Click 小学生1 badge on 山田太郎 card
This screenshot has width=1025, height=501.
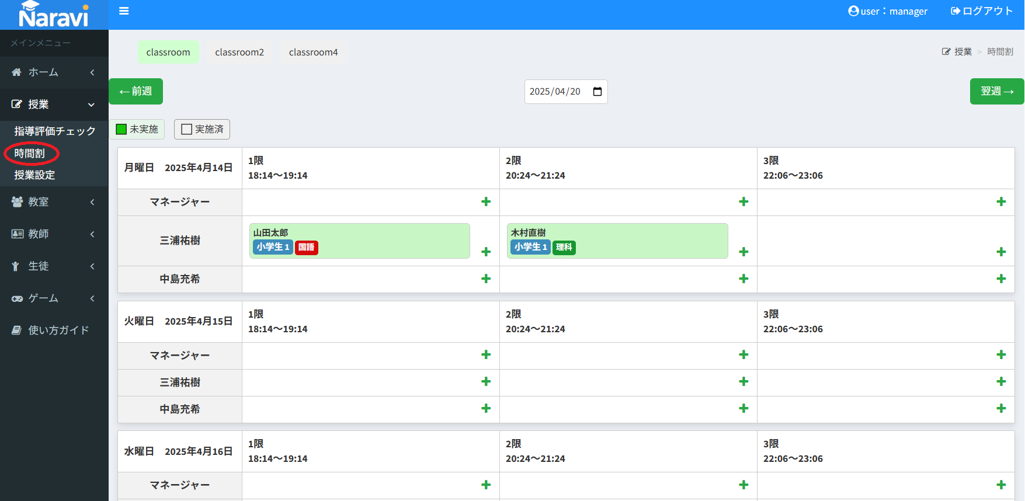[x=273, y=248]
